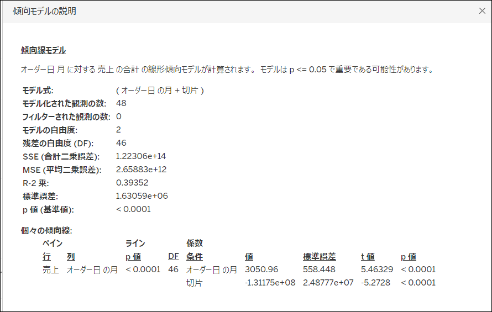Click the underlined t 値 column header
This screenshot has width=492, height=312.
coord(368,257)
